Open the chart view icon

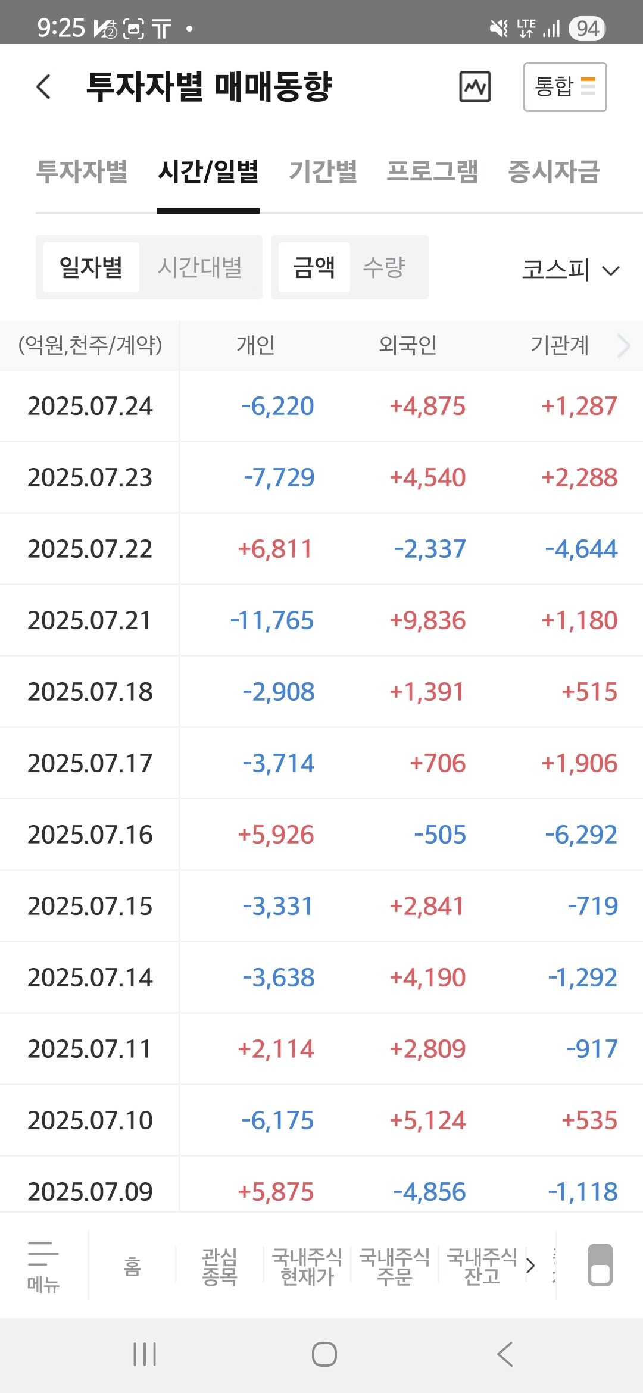pyautogui.click(x=475, y=87)
